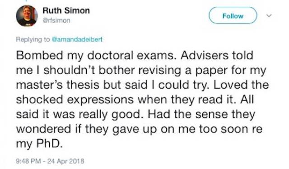
Task: Click the final words 'my PhD.'
Action: coord(39,144)
